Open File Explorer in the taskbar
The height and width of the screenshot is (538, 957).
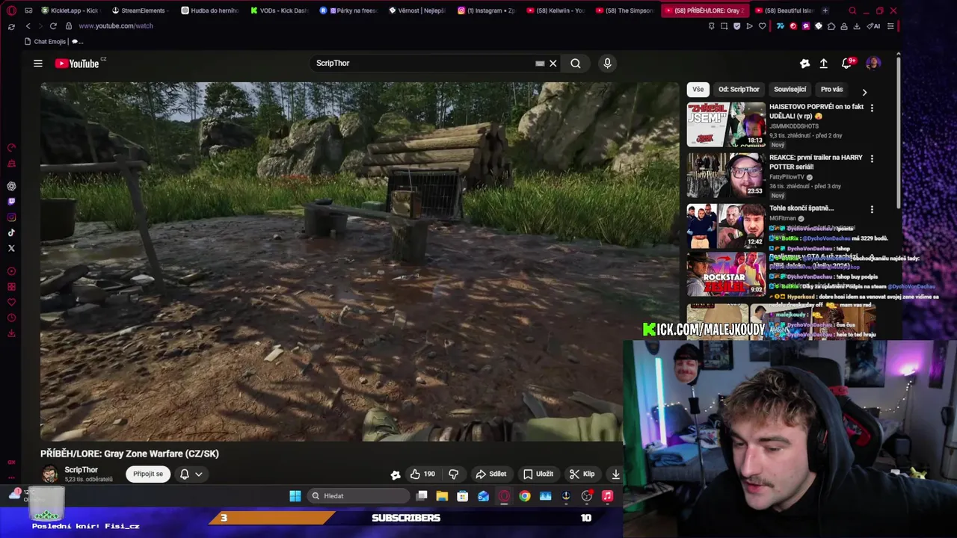(x=442, y=495)
